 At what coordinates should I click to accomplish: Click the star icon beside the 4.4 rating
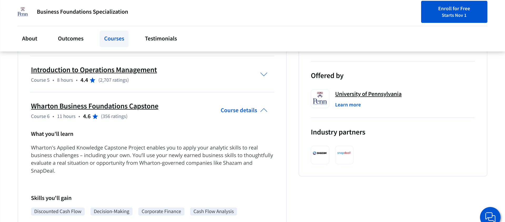[93, 80]
